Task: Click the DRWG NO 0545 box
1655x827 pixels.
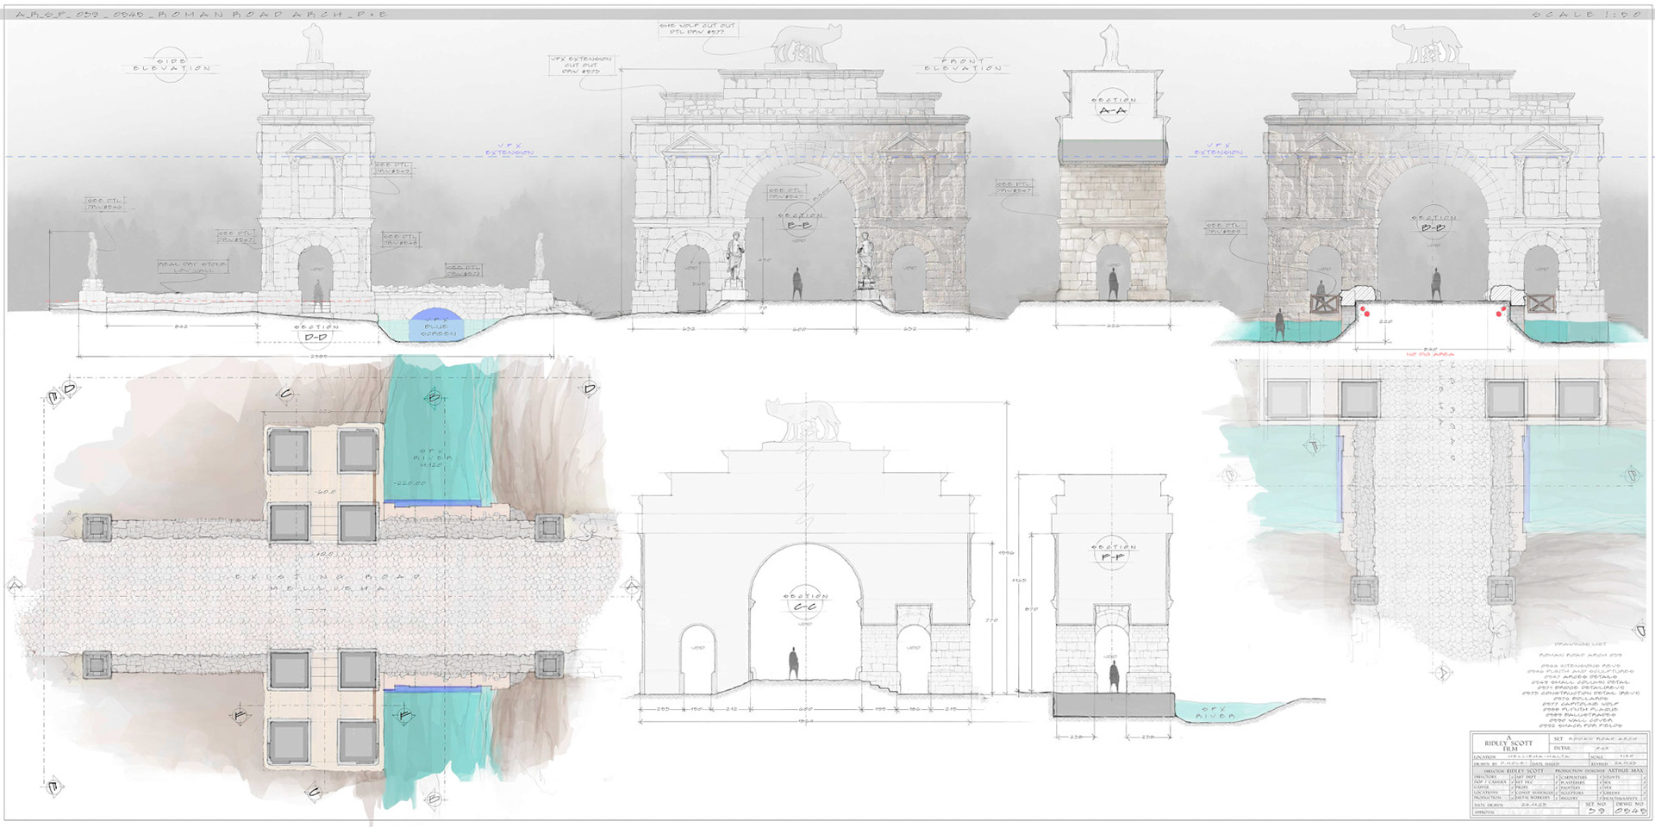Action: tap(1630, 808)
